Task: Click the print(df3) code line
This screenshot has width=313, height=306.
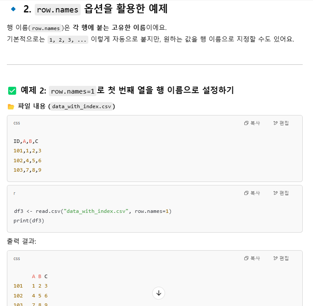Action: pyautogui.click(x=29, y=221)
